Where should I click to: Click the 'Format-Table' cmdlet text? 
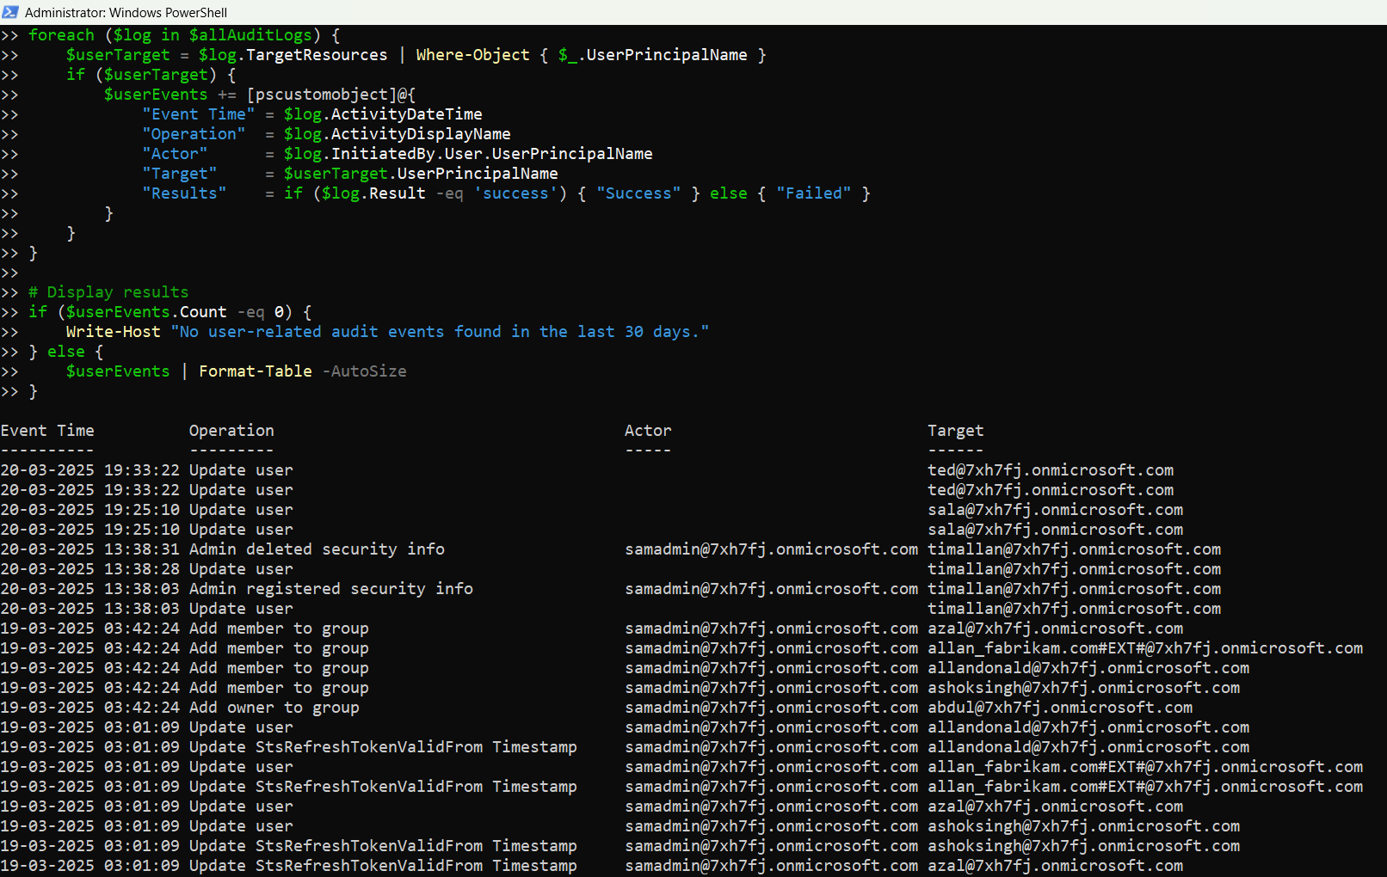point(256,371)
